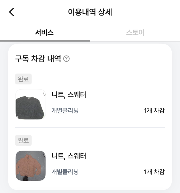The height and width of the screenshot is (193, 180).
Task: Tap the 이용내역 상세 page title
Action: pos(90,12)
